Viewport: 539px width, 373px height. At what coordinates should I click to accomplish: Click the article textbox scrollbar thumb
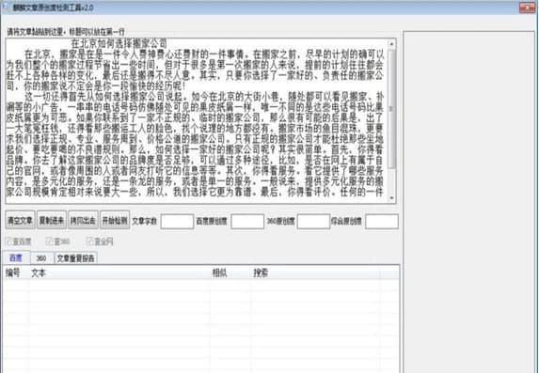pyautogui.click(x=391, y=109)
